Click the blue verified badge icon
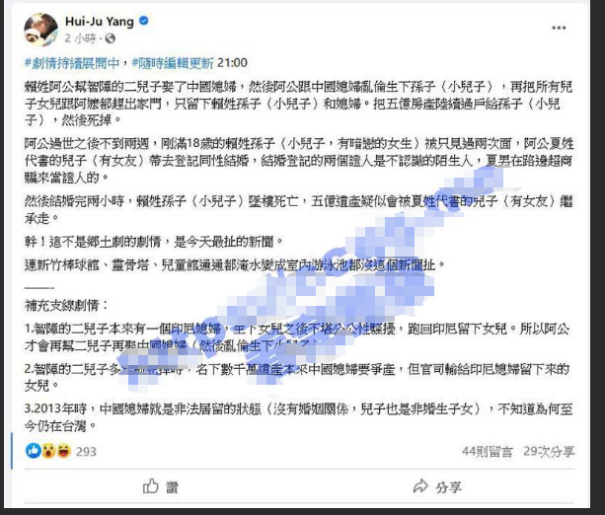 coord(144,21)
